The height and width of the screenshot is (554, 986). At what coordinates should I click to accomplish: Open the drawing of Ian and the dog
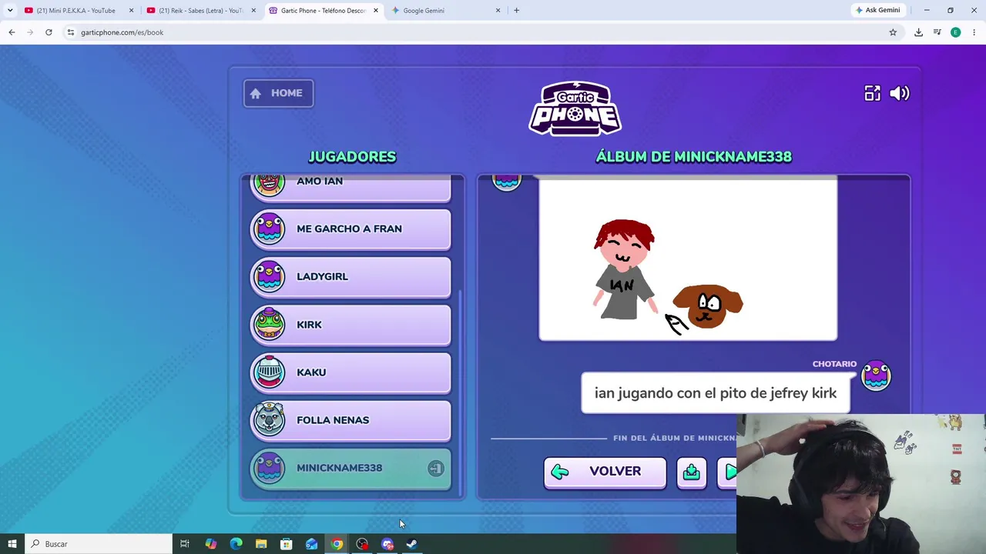[688, 259]
